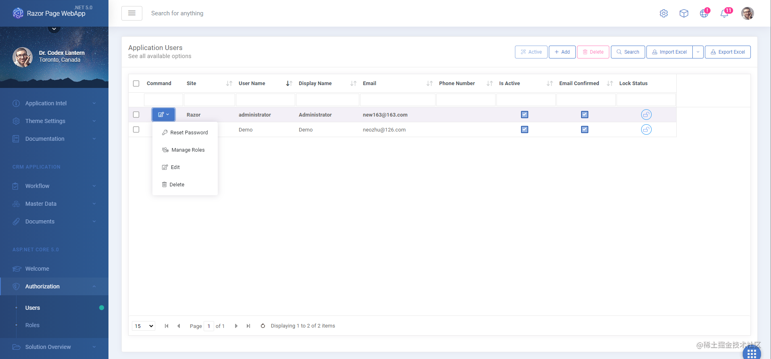
Task: Go to last page of grid
Action: [x=248, y=326]
